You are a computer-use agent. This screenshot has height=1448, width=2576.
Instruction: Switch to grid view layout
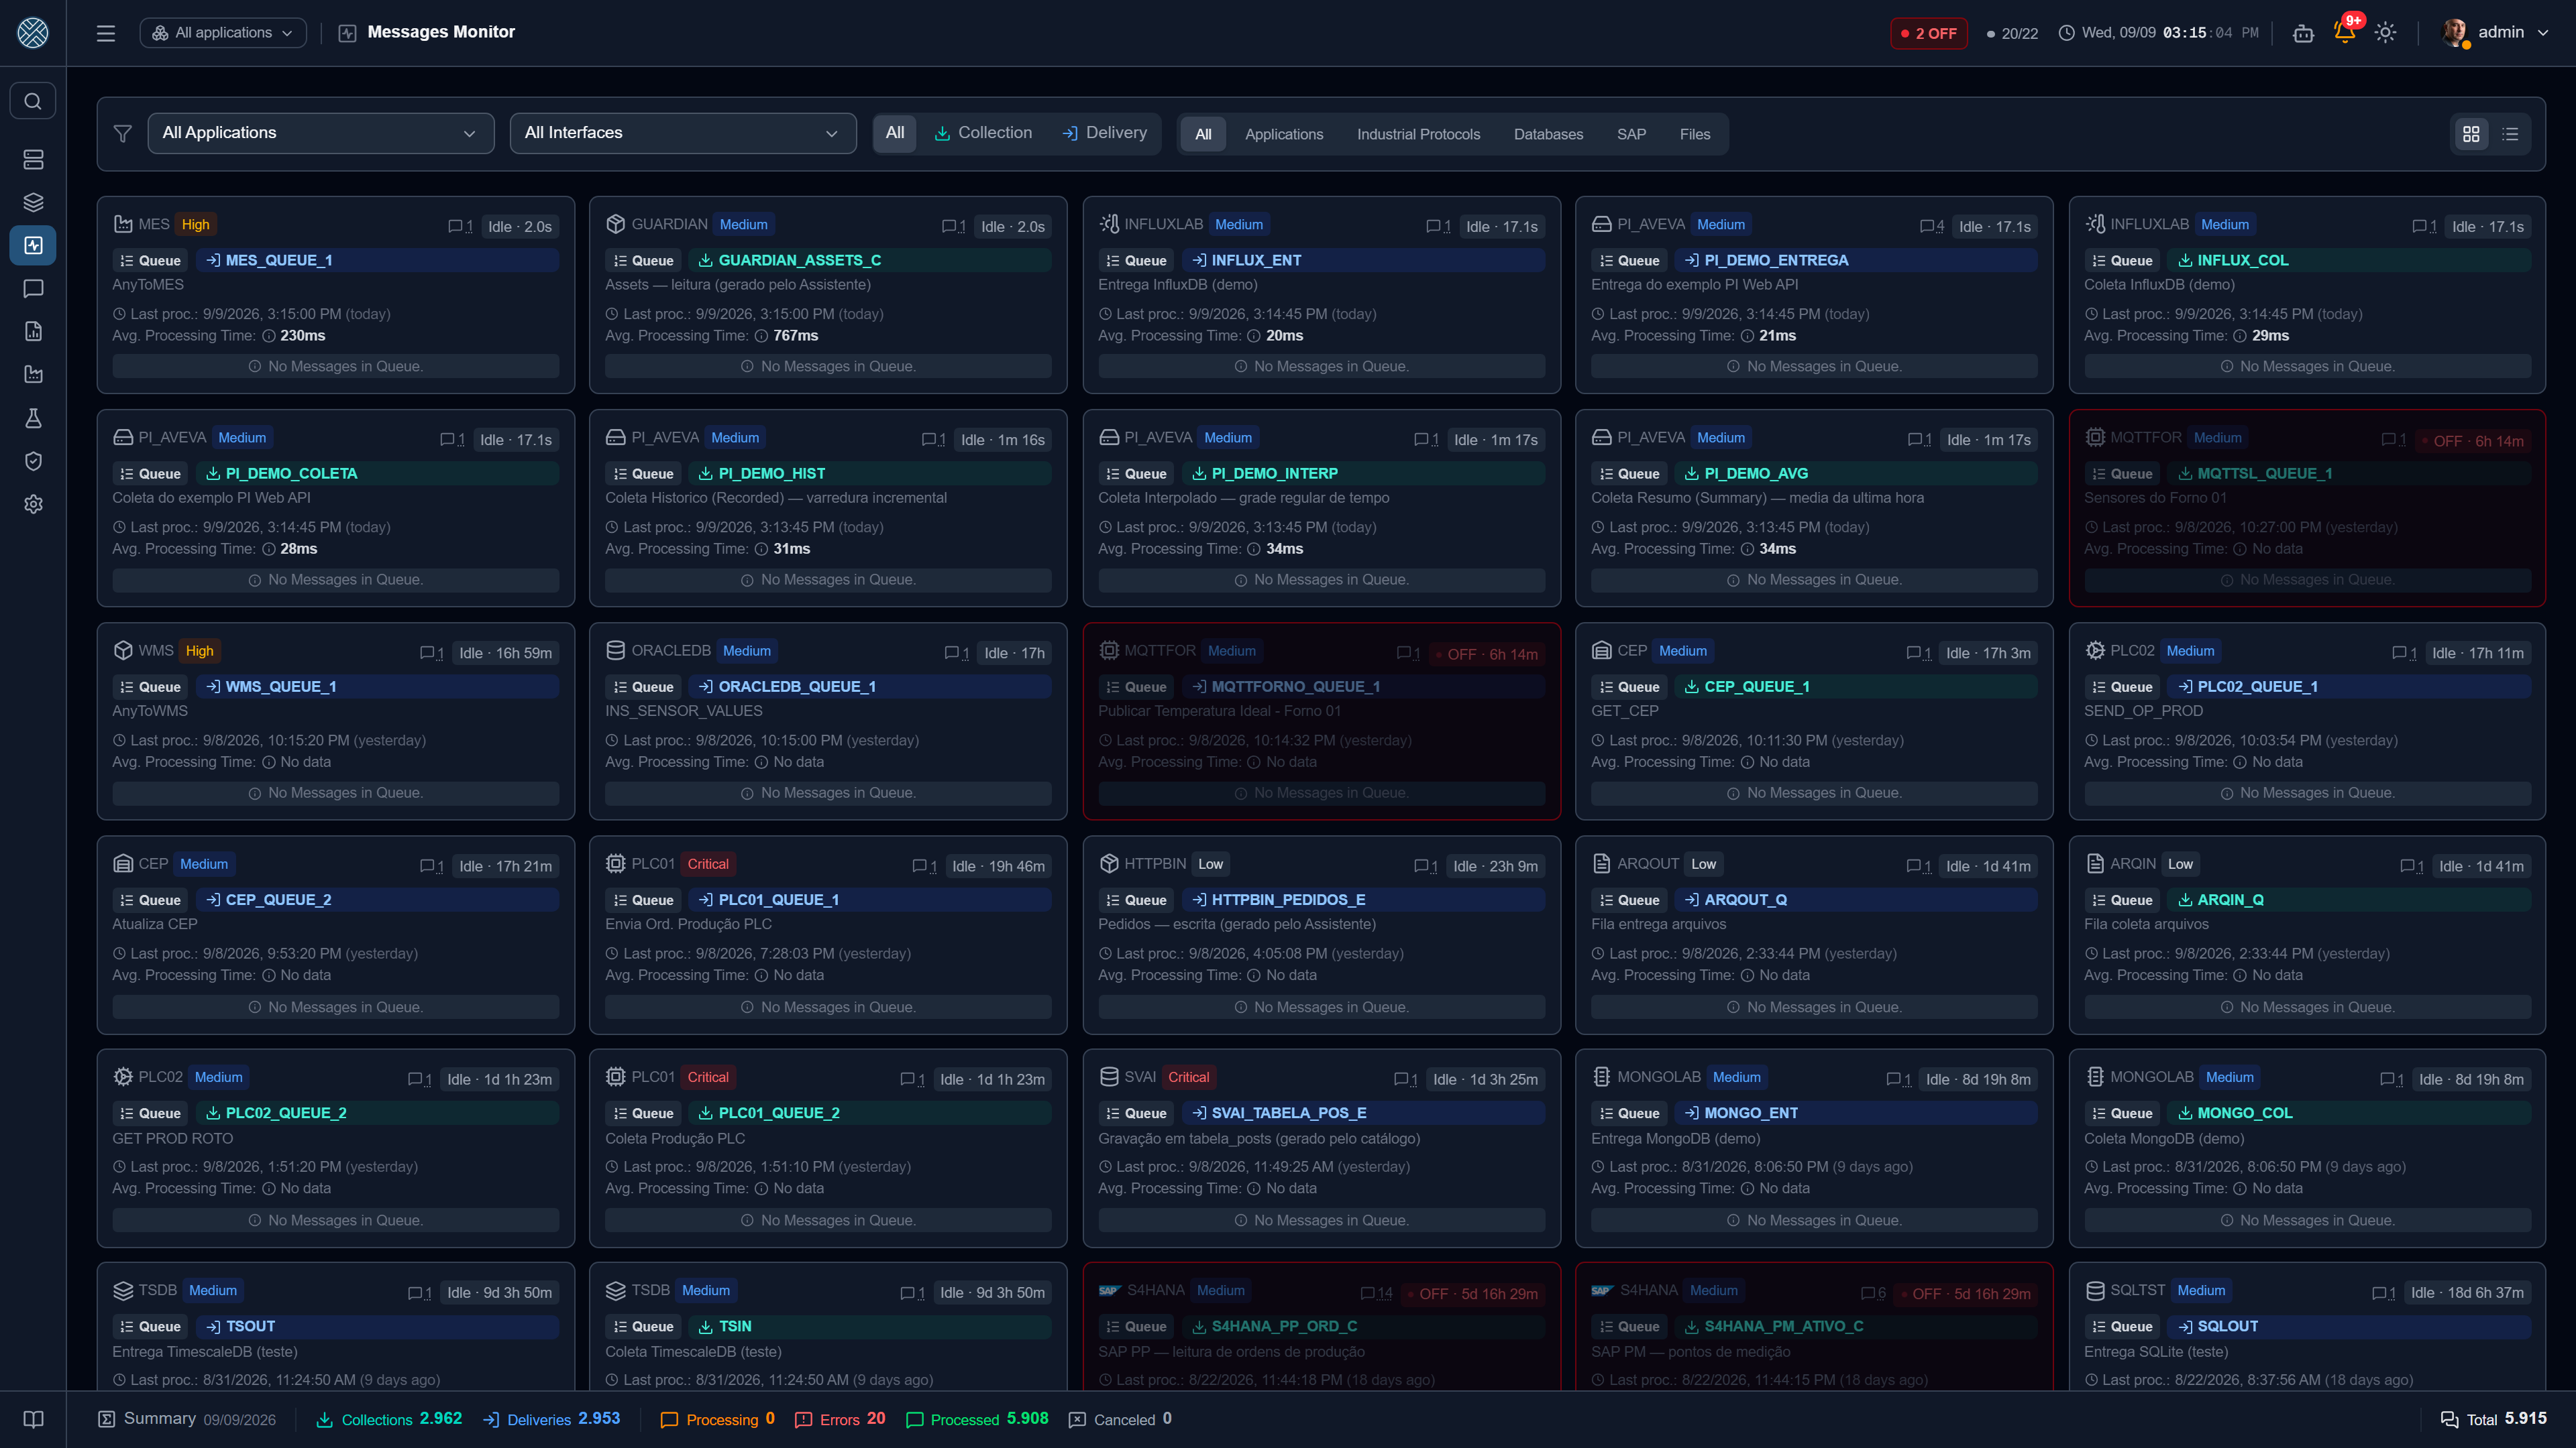(x=2471, y=134)
